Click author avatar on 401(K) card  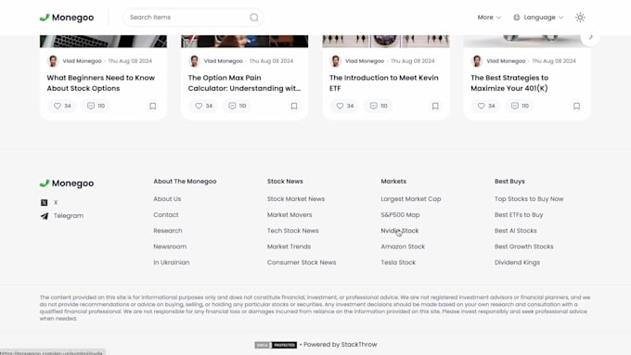pos(477,61)
